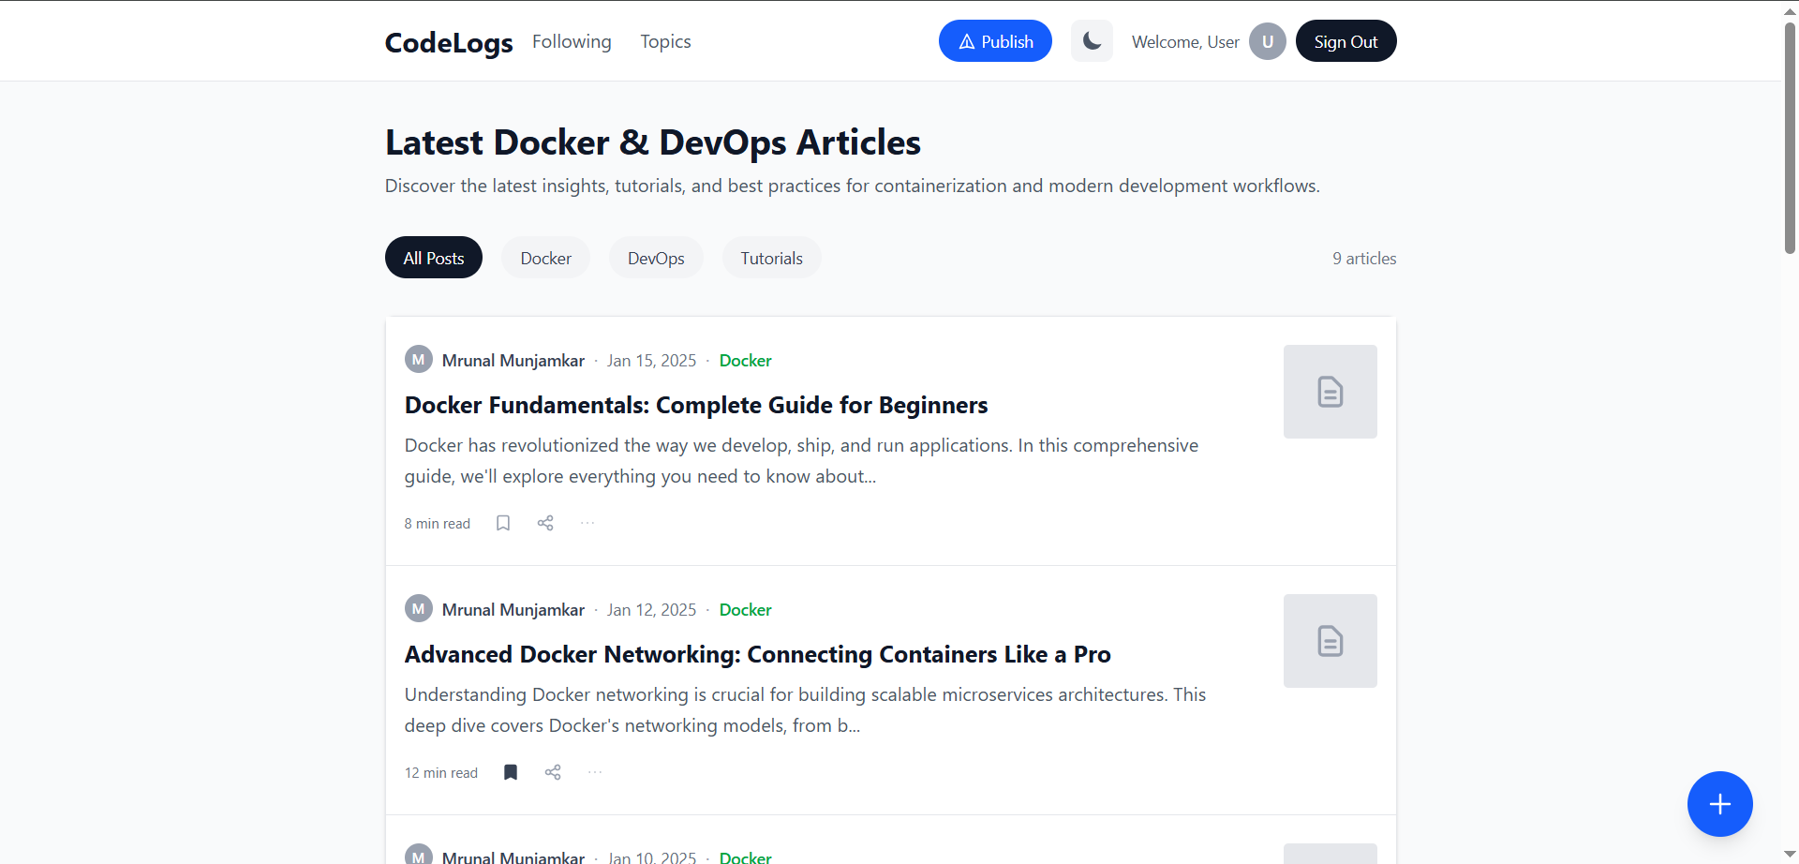Open author Mrunal Munjamkar on Jan 12 post
Viewport: 1799px width, 864px height.
pos(513,610)
